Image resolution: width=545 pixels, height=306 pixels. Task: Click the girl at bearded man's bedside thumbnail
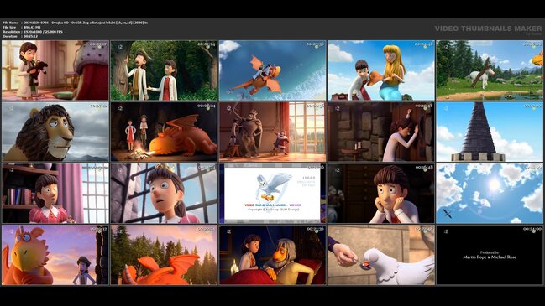(272, 255)
